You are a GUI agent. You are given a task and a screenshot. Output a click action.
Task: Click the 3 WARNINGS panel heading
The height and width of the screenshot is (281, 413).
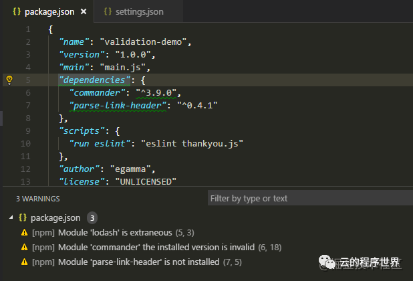coord(38,199)
